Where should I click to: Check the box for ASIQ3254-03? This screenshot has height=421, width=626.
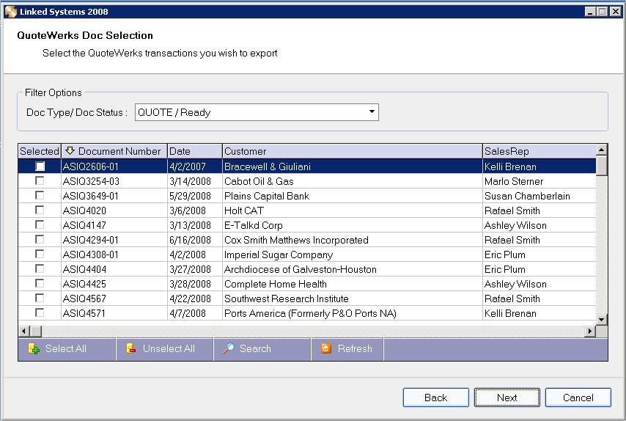(40, 180)
